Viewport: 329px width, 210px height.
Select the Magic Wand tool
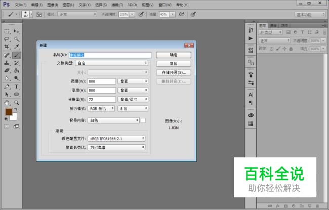(x=16, y=39)
